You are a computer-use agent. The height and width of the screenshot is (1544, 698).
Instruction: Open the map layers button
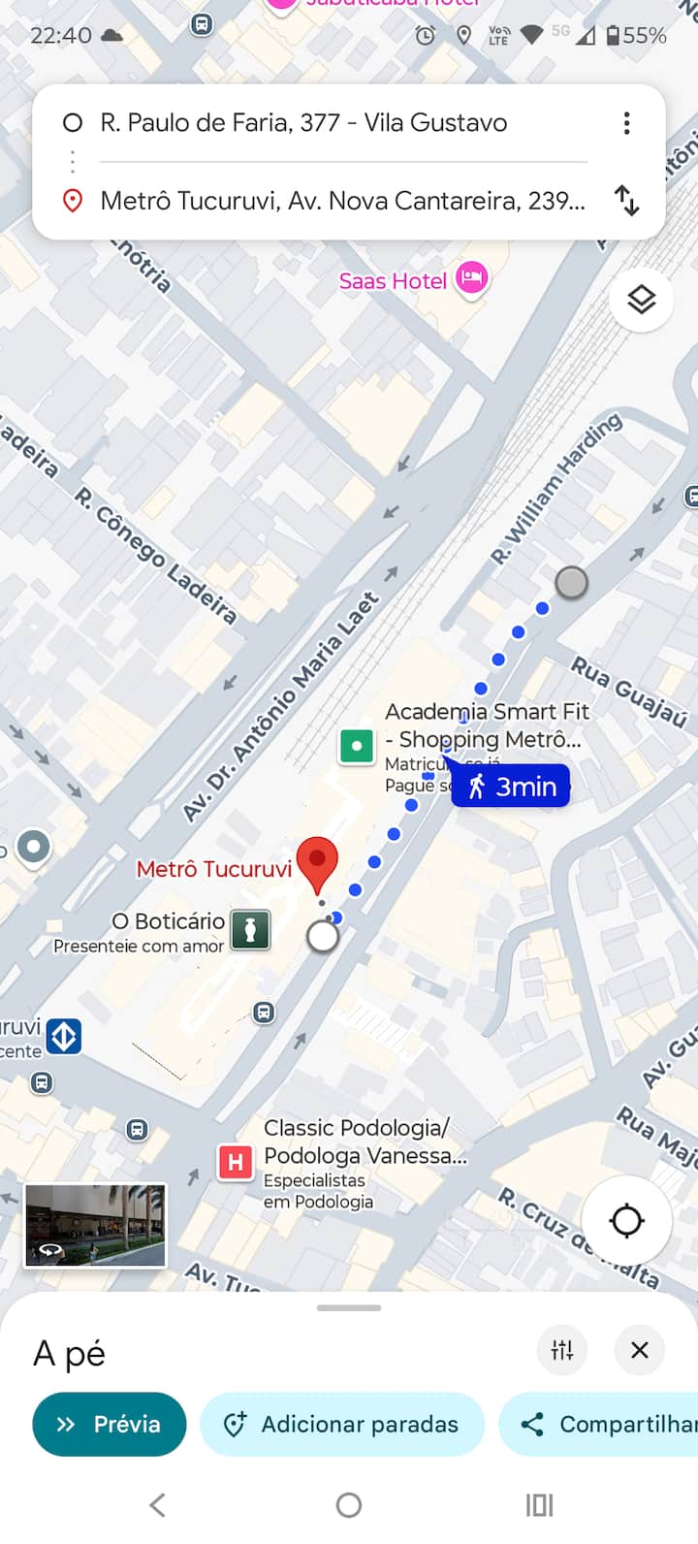pos(641,300)
